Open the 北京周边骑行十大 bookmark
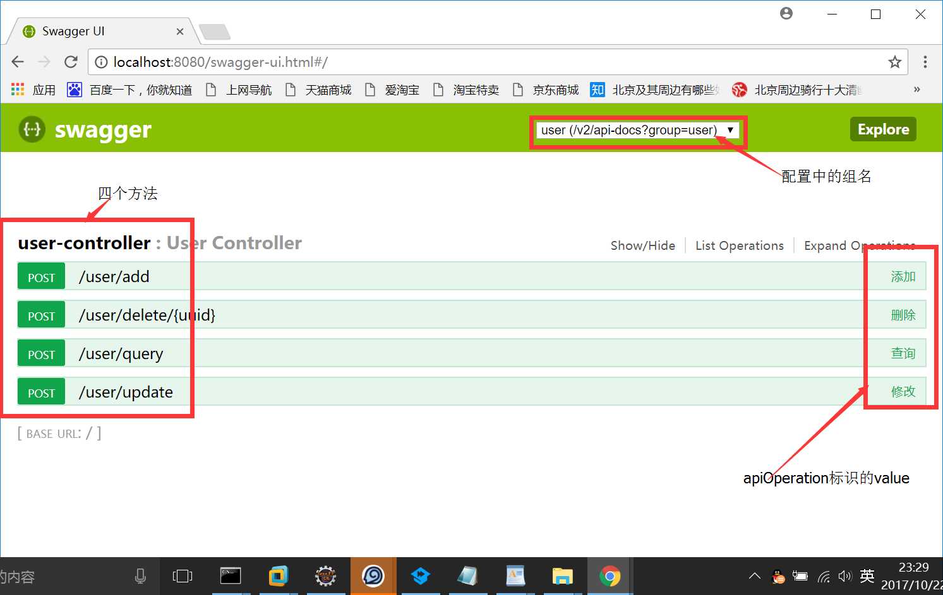The height and width of the screenshot is (595, 943). pos(797,90)
